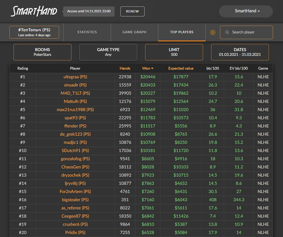Click the Game column header
This screenshot has width=283, height=237.
pos(263,68)
